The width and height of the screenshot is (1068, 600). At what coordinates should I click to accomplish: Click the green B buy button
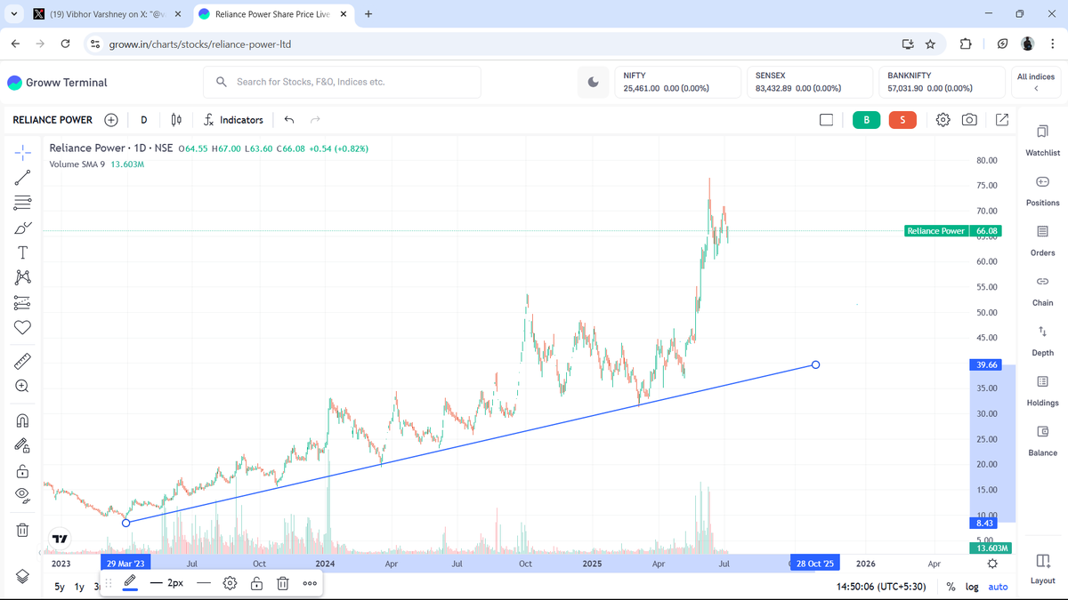(x=866, y=120)
